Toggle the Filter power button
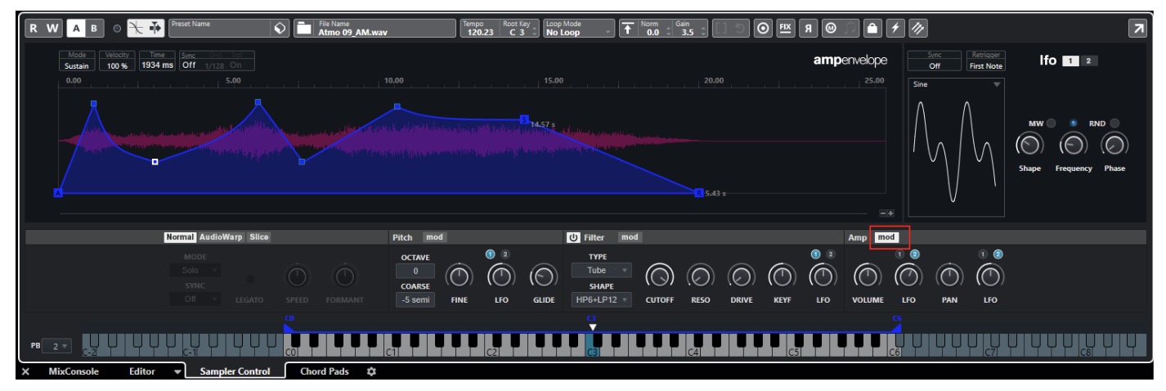 point(574,237)
